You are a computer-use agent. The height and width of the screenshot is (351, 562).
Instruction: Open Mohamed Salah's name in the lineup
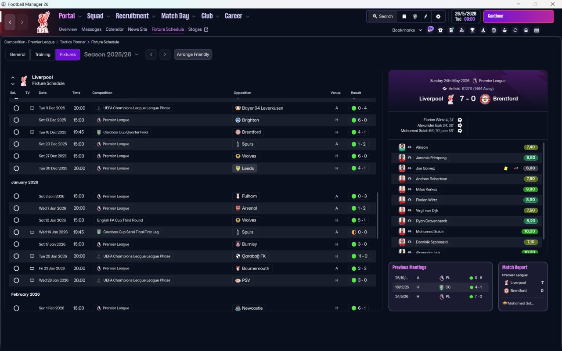coord(430,232)
